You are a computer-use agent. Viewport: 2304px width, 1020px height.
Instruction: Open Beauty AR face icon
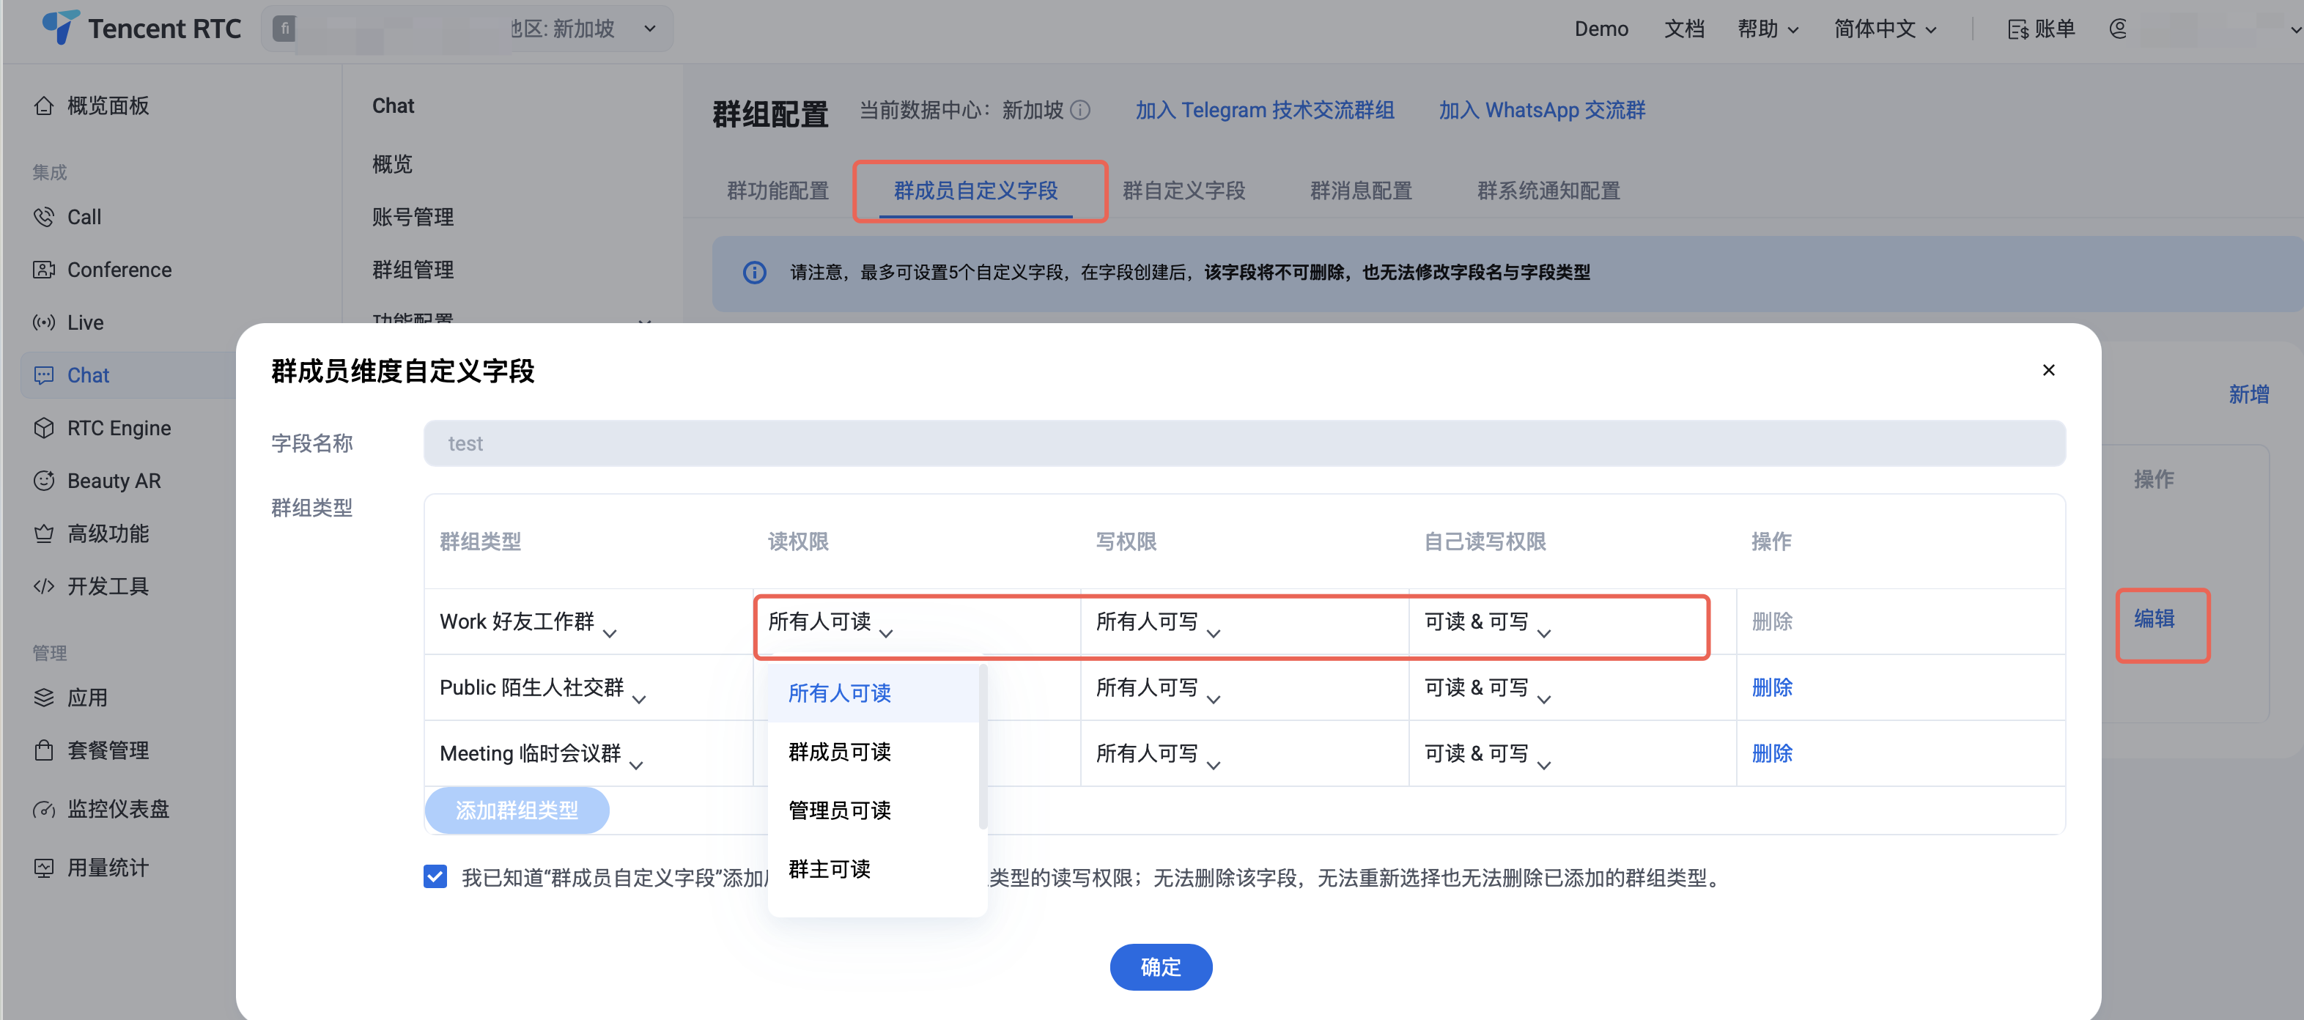click(44, 481)
